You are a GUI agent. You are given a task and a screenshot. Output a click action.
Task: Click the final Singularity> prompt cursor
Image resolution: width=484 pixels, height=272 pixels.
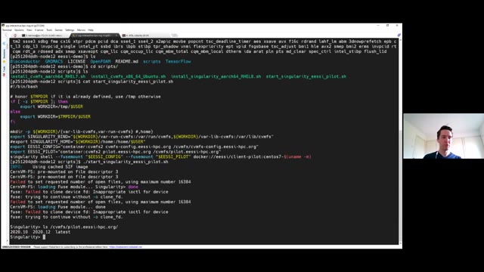pyautogui.click(x=44, y=236)
